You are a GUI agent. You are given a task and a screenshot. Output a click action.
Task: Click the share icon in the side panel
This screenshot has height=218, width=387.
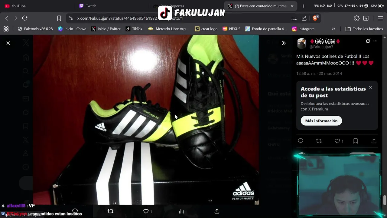click(374, 141)
